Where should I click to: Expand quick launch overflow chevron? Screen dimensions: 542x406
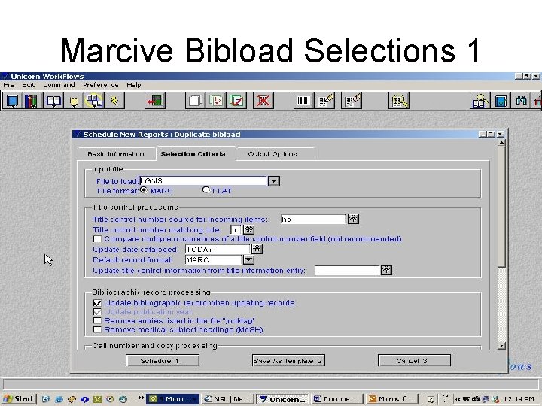[141, 398]
